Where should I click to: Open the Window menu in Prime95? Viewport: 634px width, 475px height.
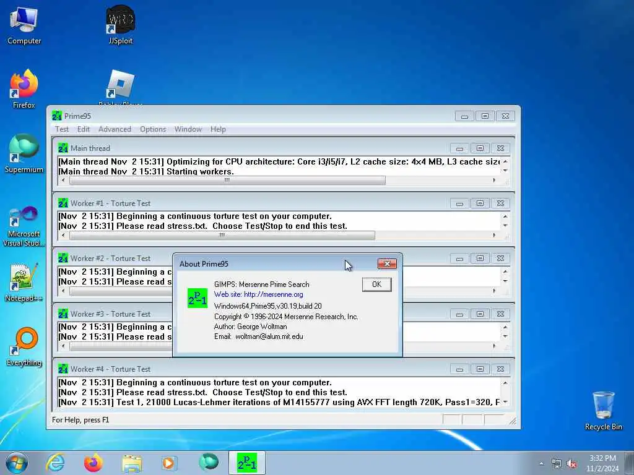pyautogui.click(x=188, y=129)
